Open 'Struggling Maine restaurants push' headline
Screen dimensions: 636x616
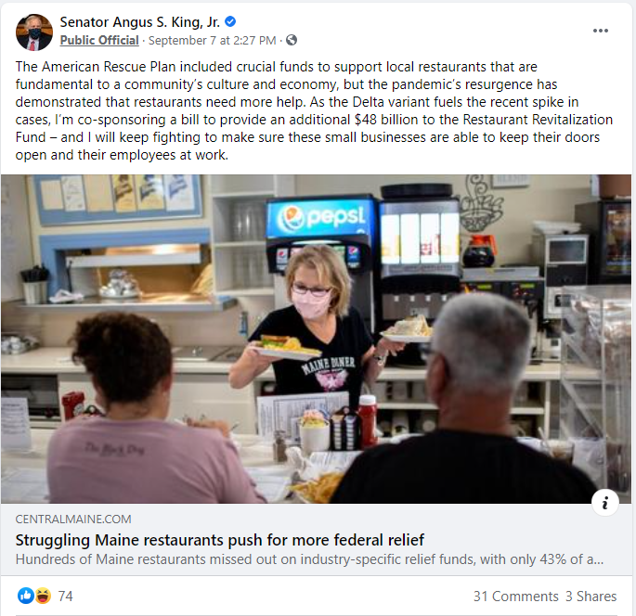coord(219,540)
